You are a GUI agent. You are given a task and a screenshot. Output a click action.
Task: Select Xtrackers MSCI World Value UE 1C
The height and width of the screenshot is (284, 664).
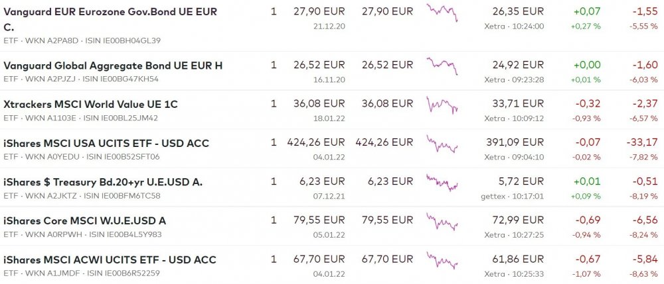tap(90, 104)
